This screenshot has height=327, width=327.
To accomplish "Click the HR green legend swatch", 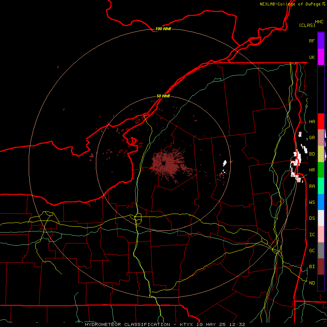I will [321, 170].
